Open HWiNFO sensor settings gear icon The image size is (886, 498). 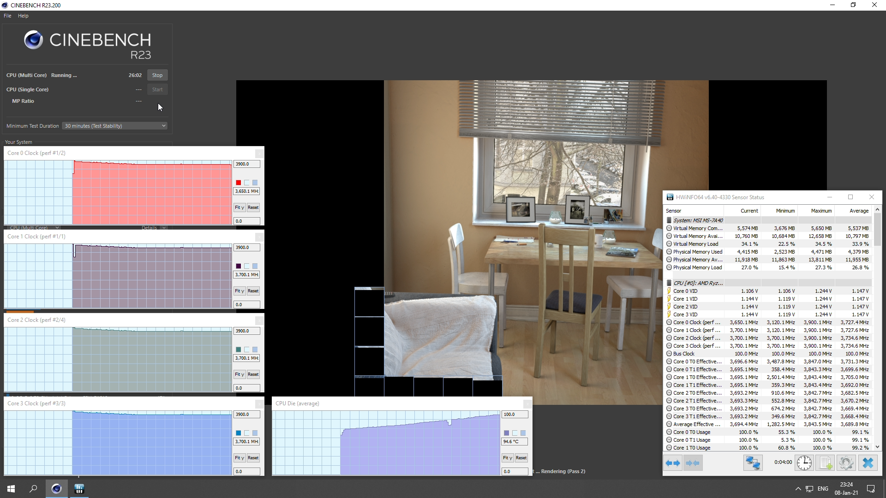[x=846, y=463]
